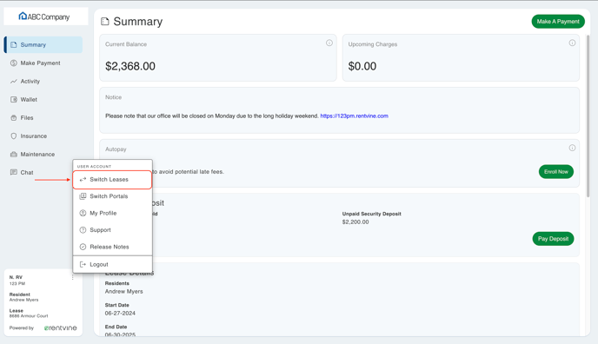Click the N. RV user name label
598x344 pixels.
pos(16,277)
